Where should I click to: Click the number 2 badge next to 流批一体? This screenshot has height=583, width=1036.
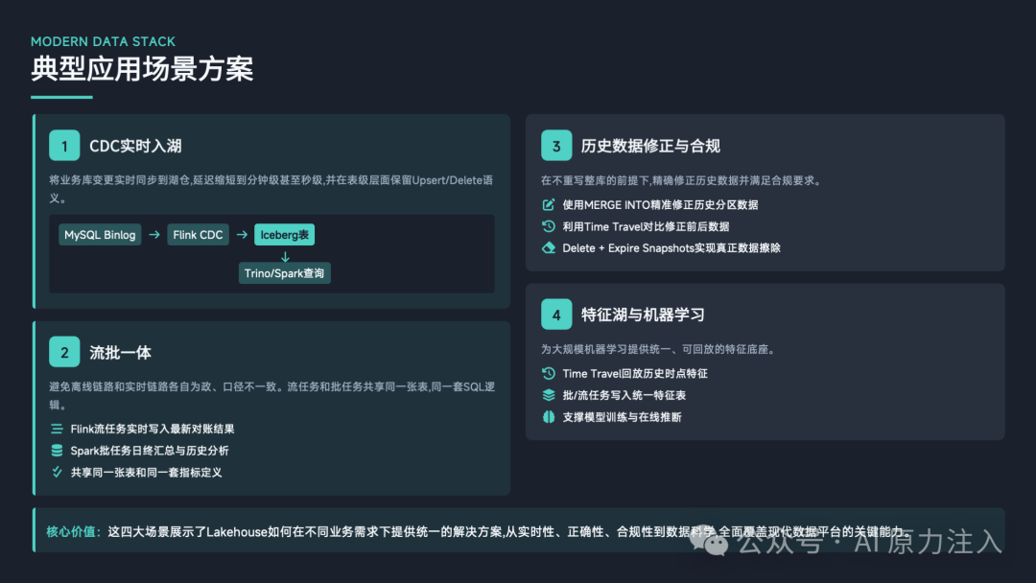coord(64,352)
